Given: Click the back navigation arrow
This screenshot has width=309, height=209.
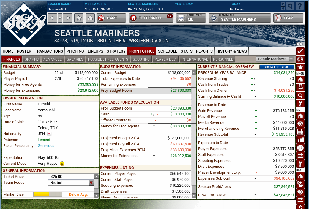Looking at the screenshot, I should click(x=52, y=18).
